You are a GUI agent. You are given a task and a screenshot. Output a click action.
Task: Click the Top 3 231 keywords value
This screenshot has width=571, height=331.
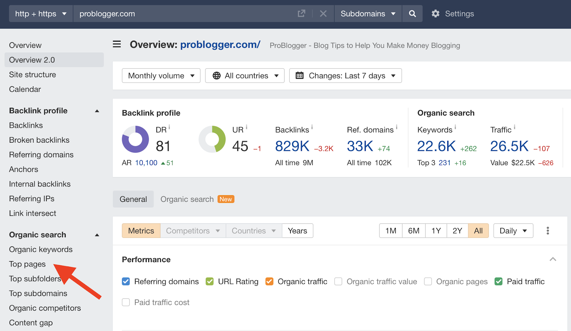[x=445, y=163]
